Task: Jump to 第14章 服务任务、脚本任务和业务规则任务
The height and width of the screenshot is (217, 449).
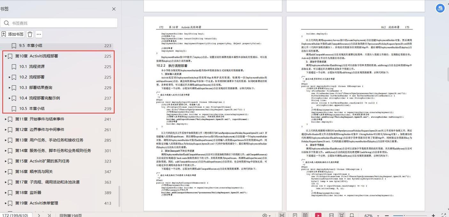Action: (x=53, y=150)
